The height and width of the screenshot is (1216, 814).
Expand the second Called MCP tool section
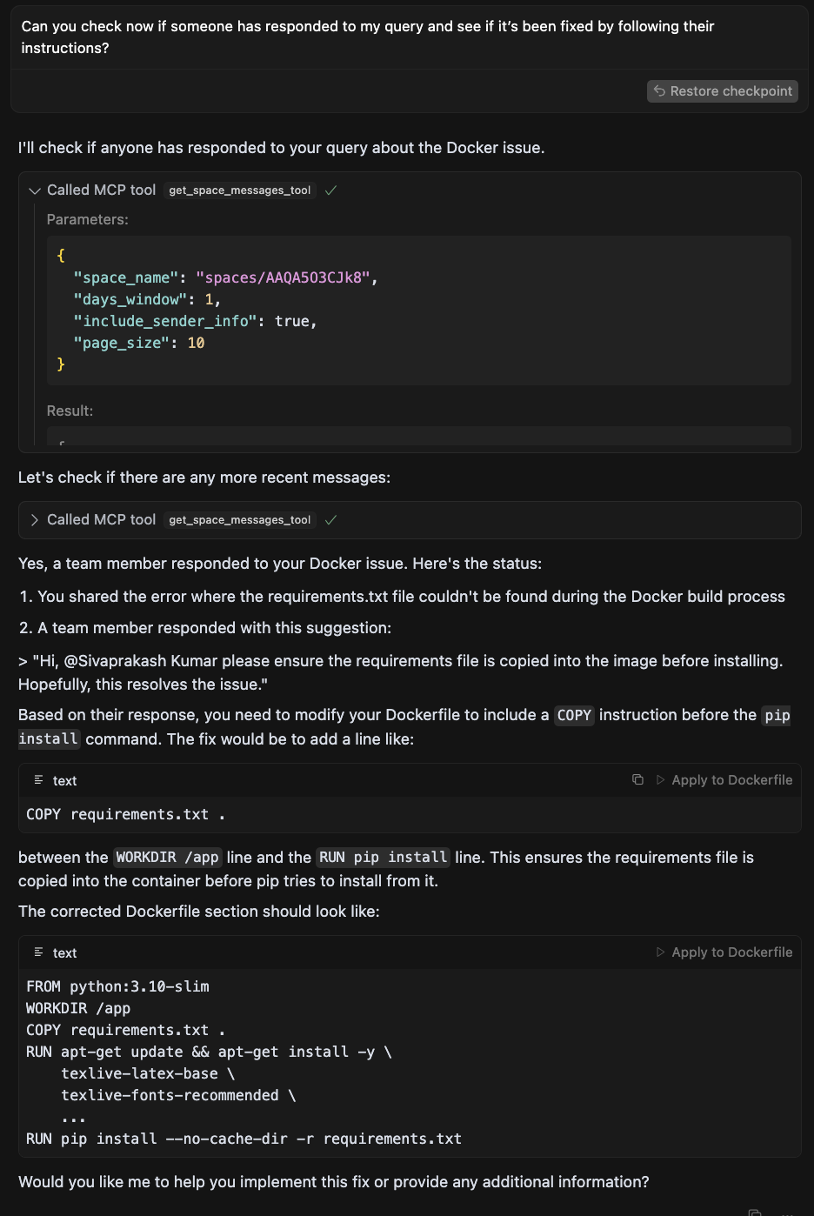[x=35, y=520]
